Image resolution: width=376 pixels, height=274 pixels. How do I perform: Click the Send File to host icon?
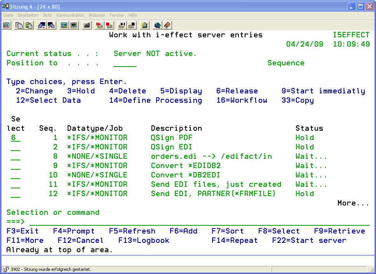42,25
